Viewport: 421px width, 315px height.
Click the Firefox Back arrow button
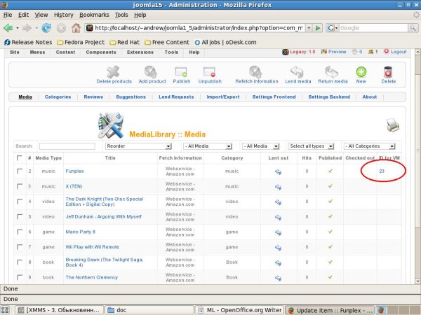click(x=8, y=27)
